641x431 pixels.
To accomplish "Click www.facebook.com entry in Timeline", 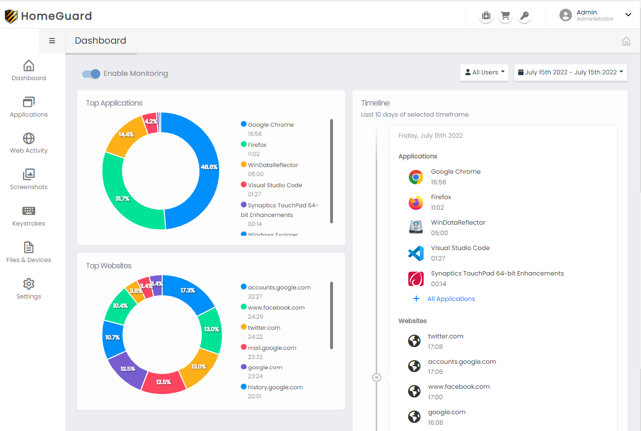I will coord(459,387).
